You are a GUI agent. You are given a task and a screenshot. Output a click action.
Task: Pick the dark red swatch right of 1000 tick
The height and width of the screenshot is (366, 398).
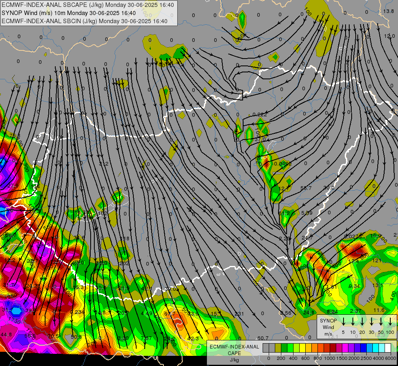(x=333, y=348)
